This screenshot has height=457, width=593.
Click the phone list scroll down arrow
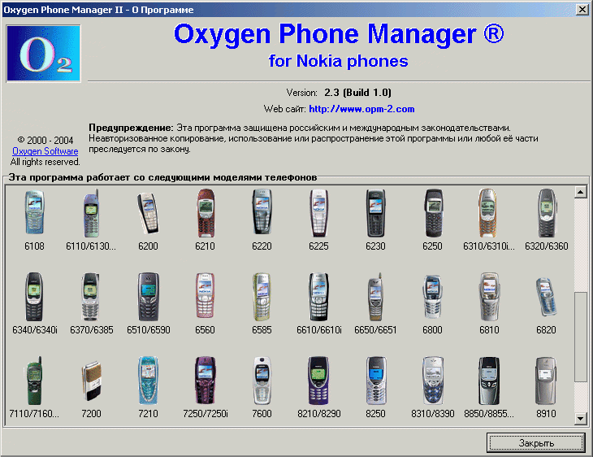[581, 419]
